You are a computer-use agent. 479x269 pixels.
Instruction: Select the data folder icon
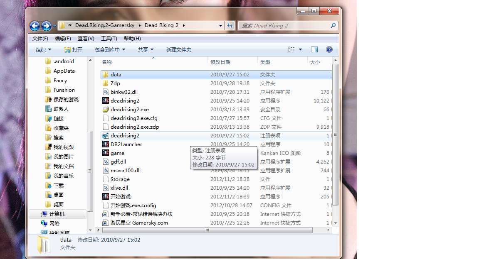(x=105, y=74)
